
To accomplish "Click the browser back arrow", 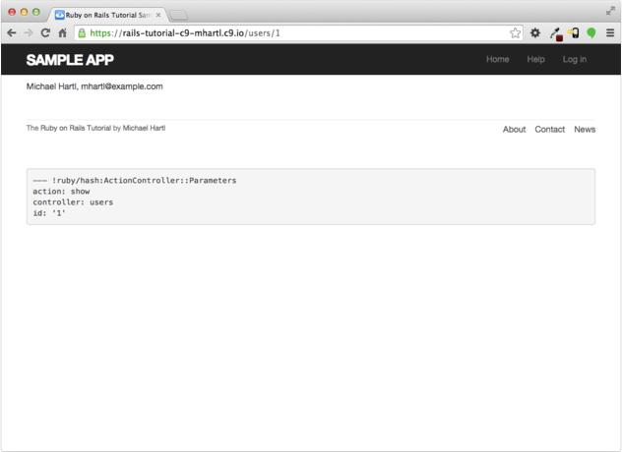I will point(11,32).
